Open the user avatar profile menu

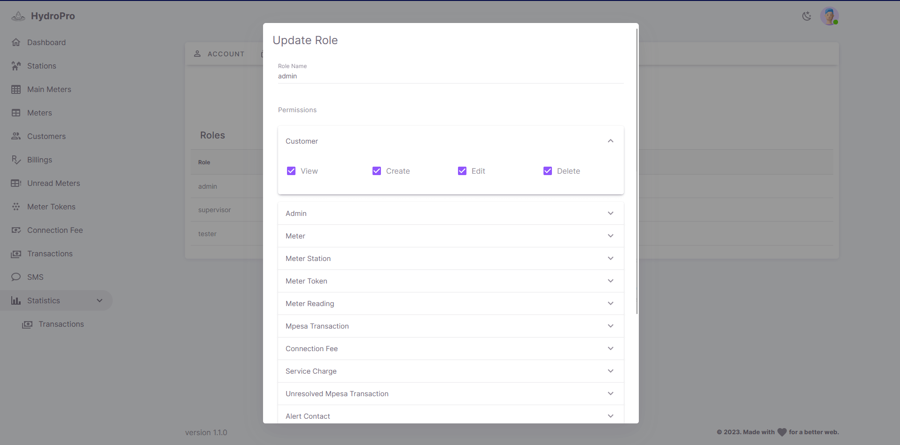829,16
